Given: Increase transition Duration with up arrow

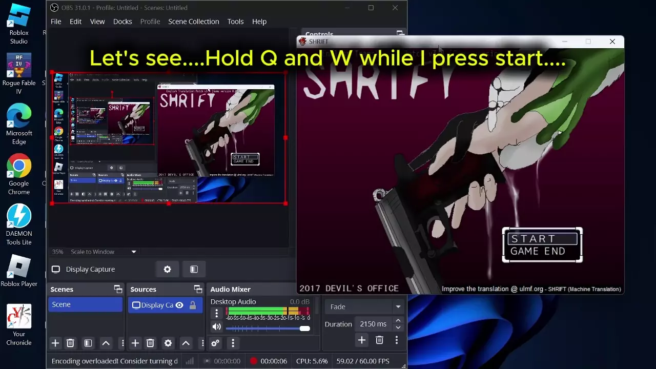Looking at the screenshot, I should point(398,321).
